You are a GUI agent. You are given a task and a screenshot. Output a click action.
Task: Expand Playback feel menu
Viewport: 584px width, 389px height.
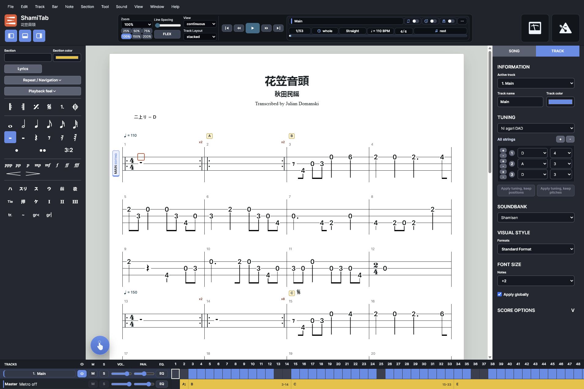pos(43,91)
